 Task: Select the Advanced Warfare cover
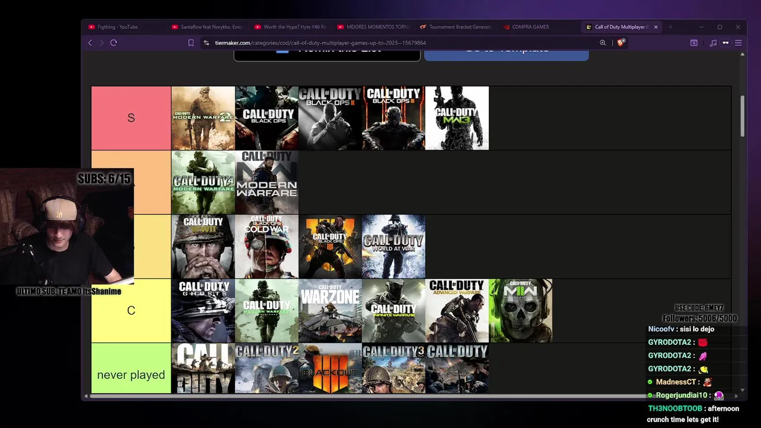tap(457, 310)
